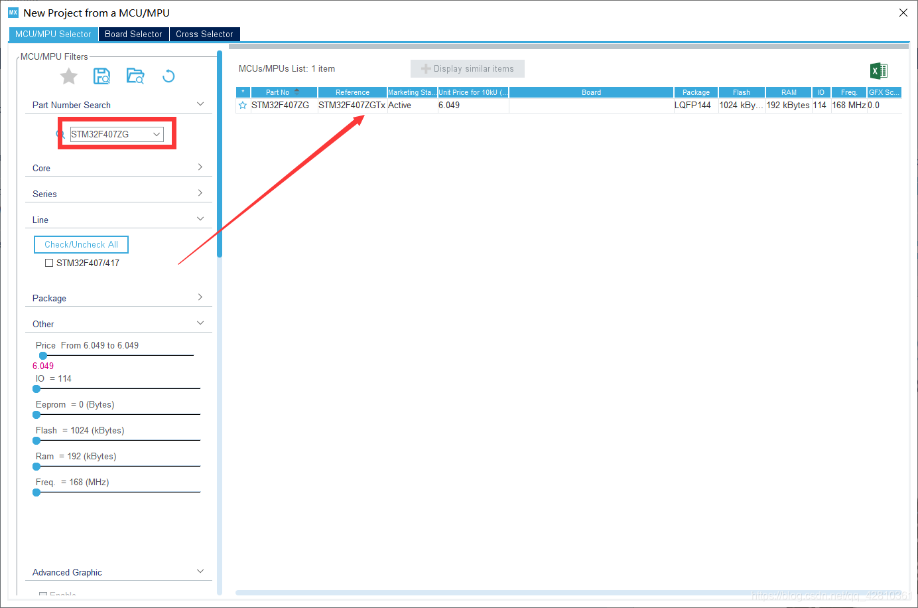918x608 pixels.
Task: Click the 168 MHz frequency cell
Action: [849, 106]
